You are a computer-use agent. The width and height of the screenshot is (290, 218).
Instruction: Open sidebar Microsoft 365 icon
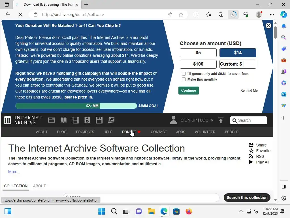[x=283, y=83]
